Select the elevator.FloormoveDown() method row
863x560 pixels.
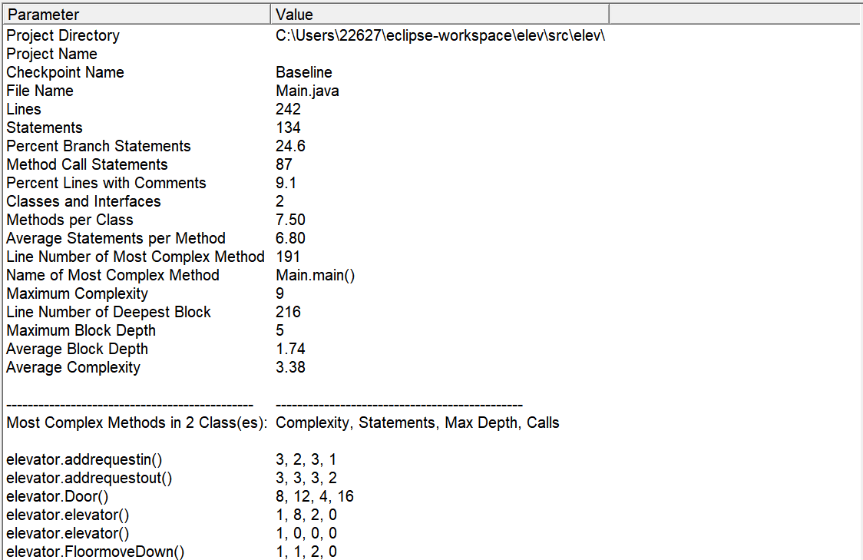pyautogui.click(x=95, y=552)
